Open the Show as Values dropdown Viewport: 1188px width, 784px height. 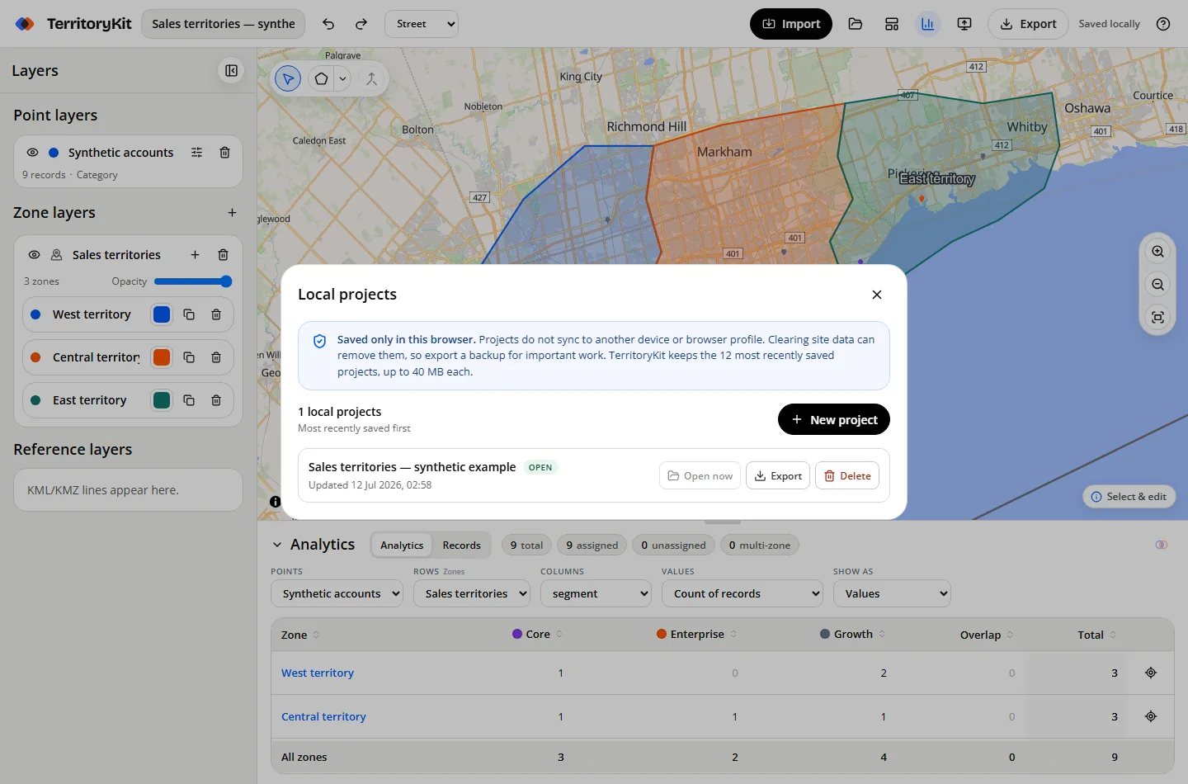[892, 593]
